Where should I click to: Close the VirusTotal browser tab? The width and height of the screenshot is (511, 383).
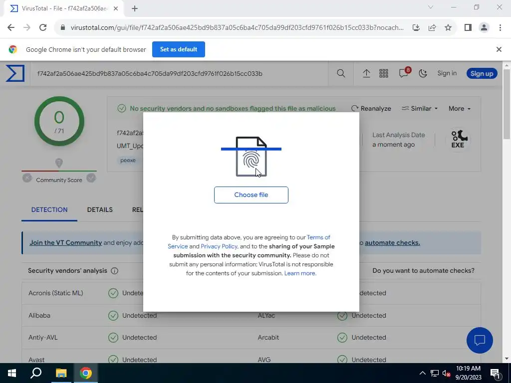(x=116, y=8)
